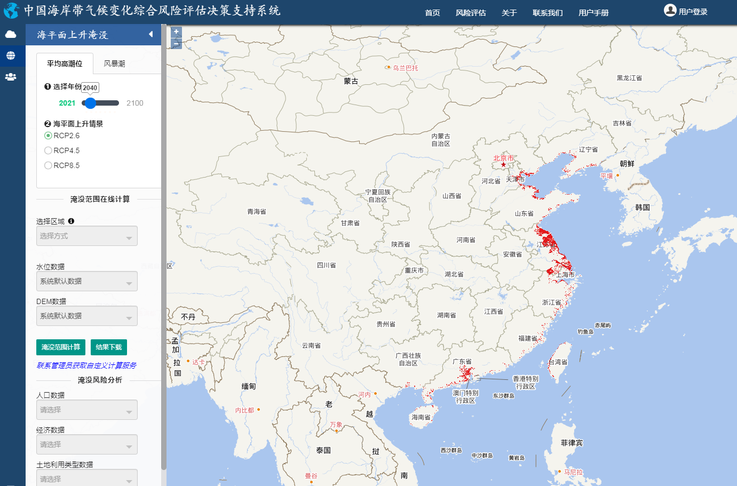Zoom out on the map

click(x=176, y=44)
